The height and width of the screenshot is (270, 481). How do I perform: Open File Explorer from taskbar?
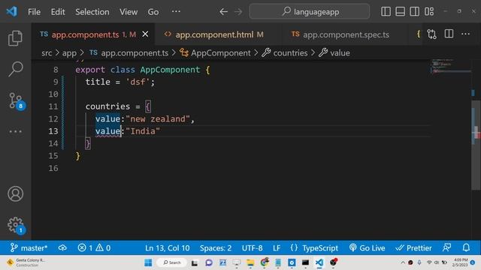tap(250, 262)
